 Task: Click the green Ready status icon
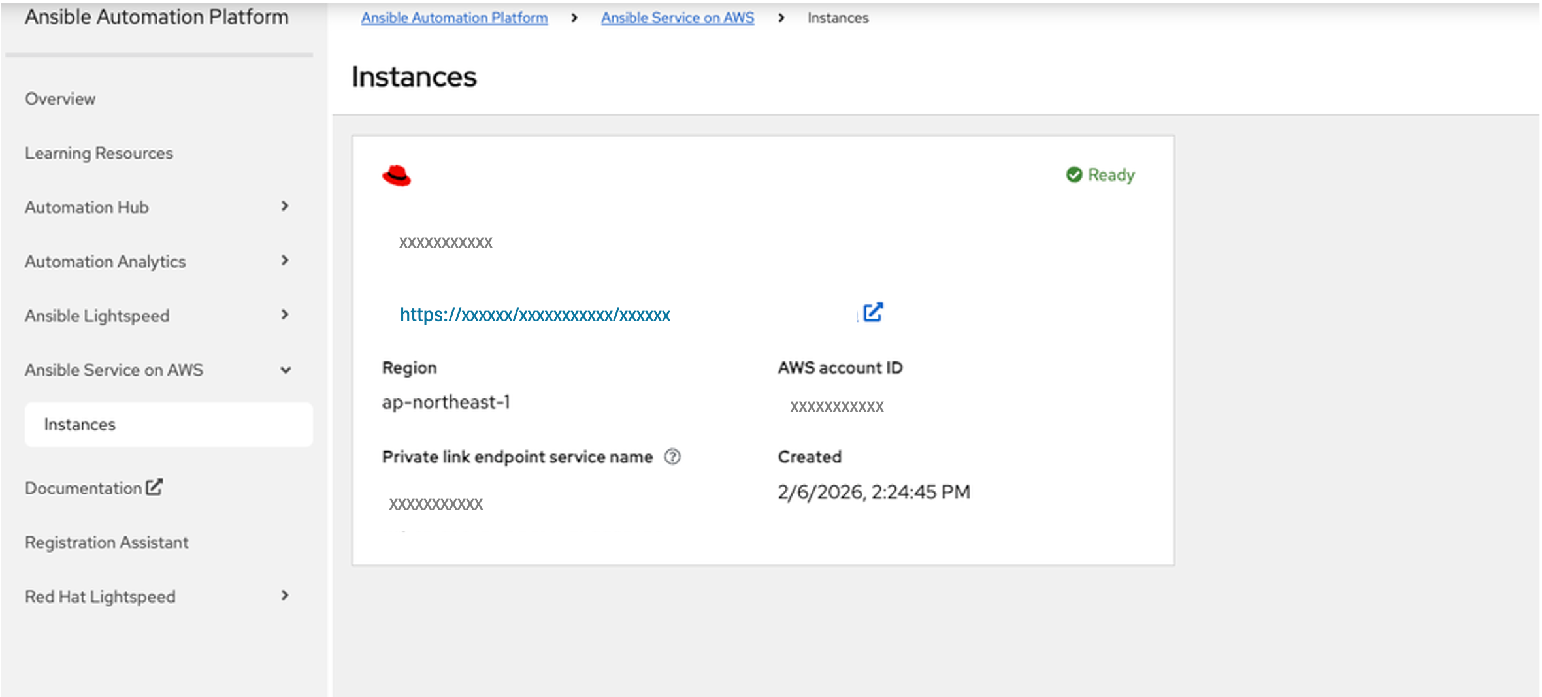point(1074,174)
